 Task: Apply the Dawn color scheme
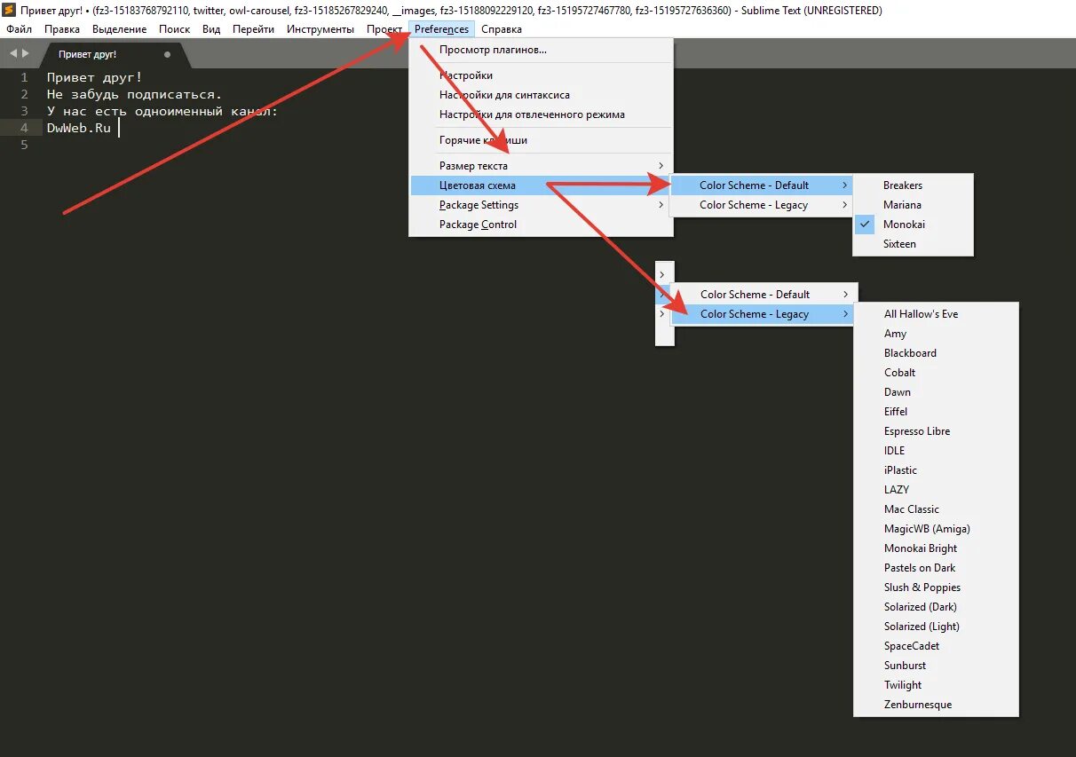coord(936,392)
